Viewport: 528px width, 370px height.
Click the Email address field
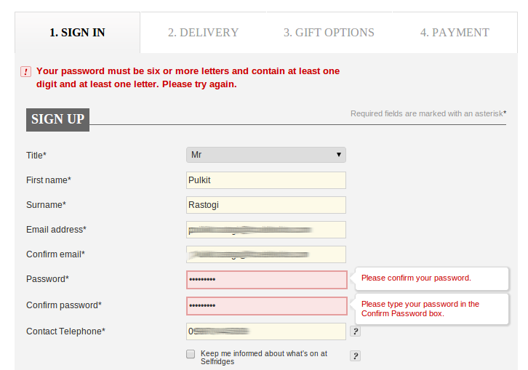[x=266, y=230]
